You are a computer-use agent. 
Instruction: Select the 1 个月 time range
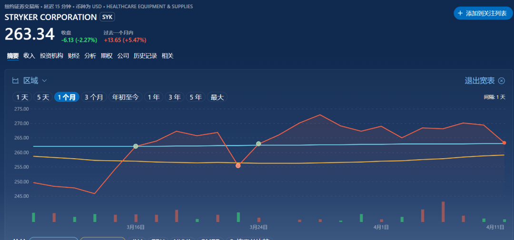coord(67,97)
